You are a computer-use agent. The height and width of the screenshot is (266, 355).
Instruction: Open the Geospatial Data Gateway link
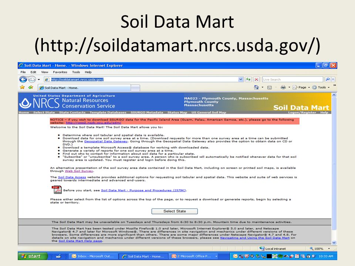[106, 141]
